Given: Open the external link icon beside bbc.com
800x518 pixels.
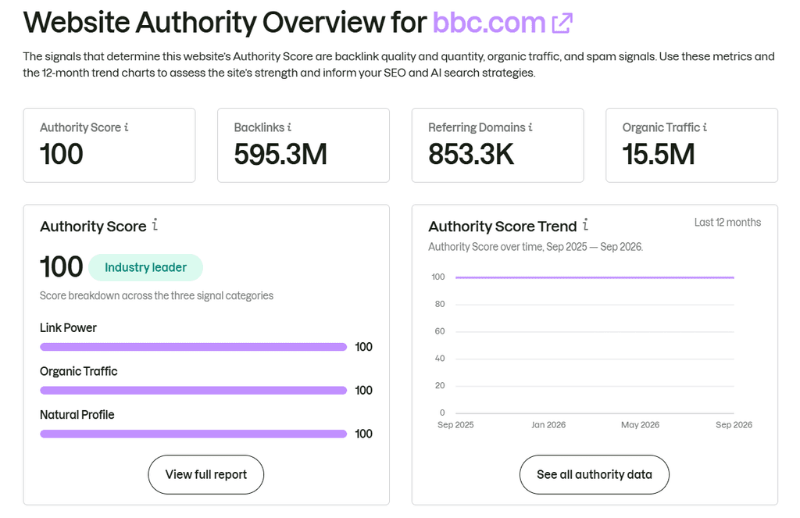Looking at the screenshot, I should tap(562, 23).
